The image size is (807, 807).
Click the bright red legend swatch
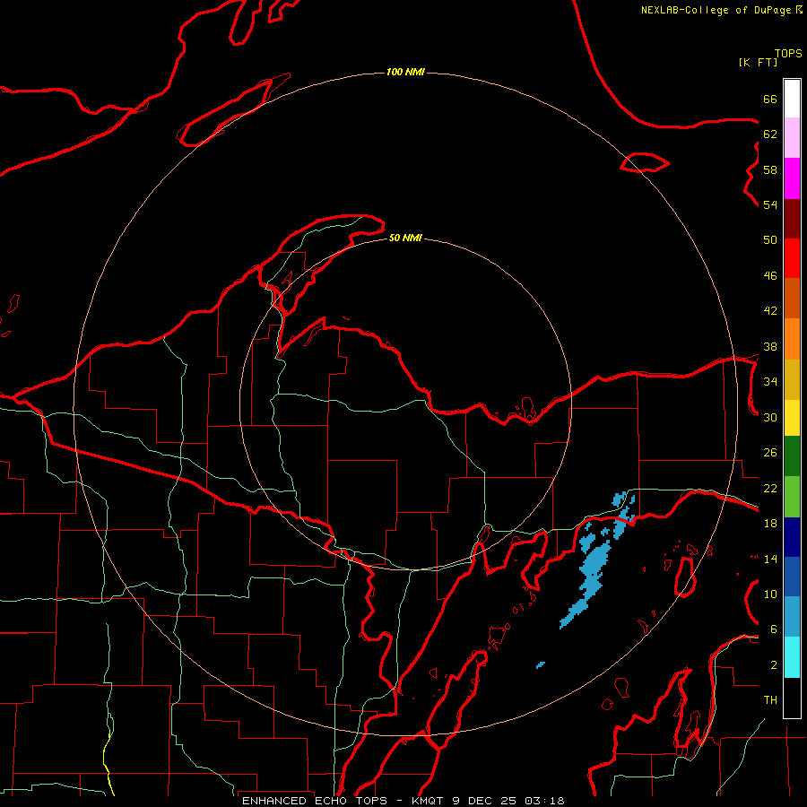pos(792,258)
